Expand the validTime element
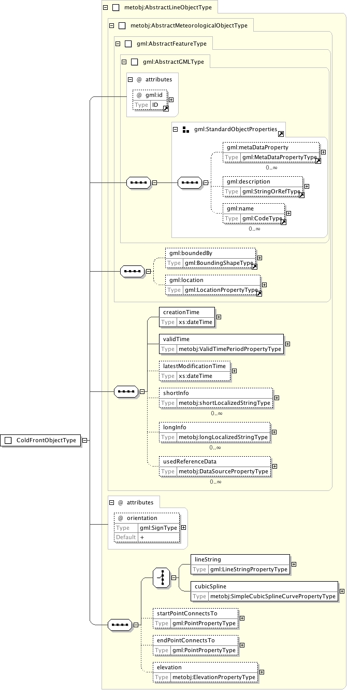The height and width of the screenshot is (690, 347). [x=287, y=344]
